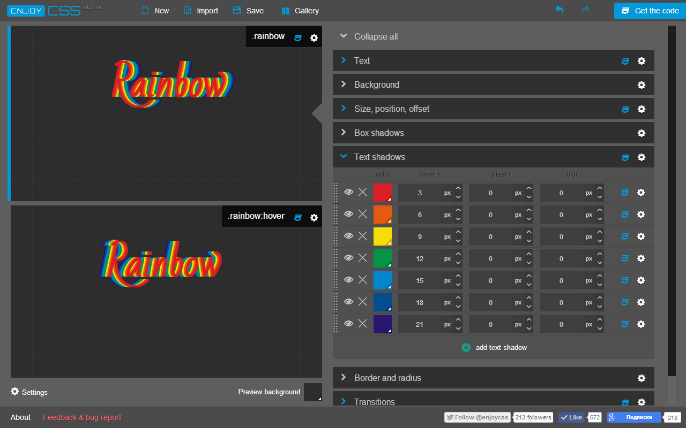
Task: Open the Preview background color swatch
Action: pyautogui.click(x=313, y=392)
